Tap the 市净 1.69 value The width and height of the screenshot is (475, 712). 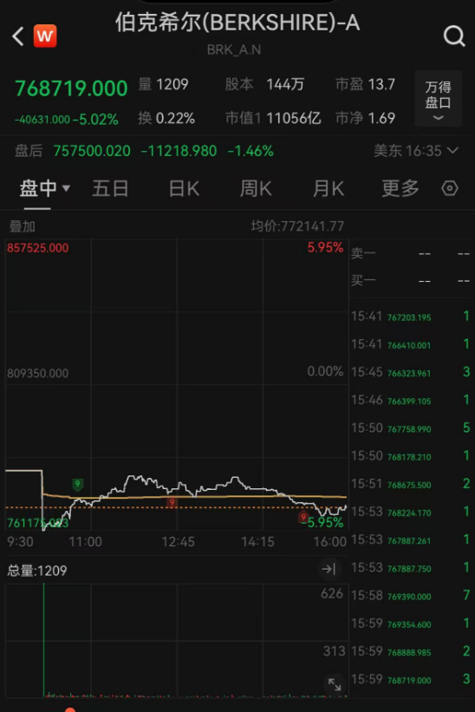click(365, 119)
